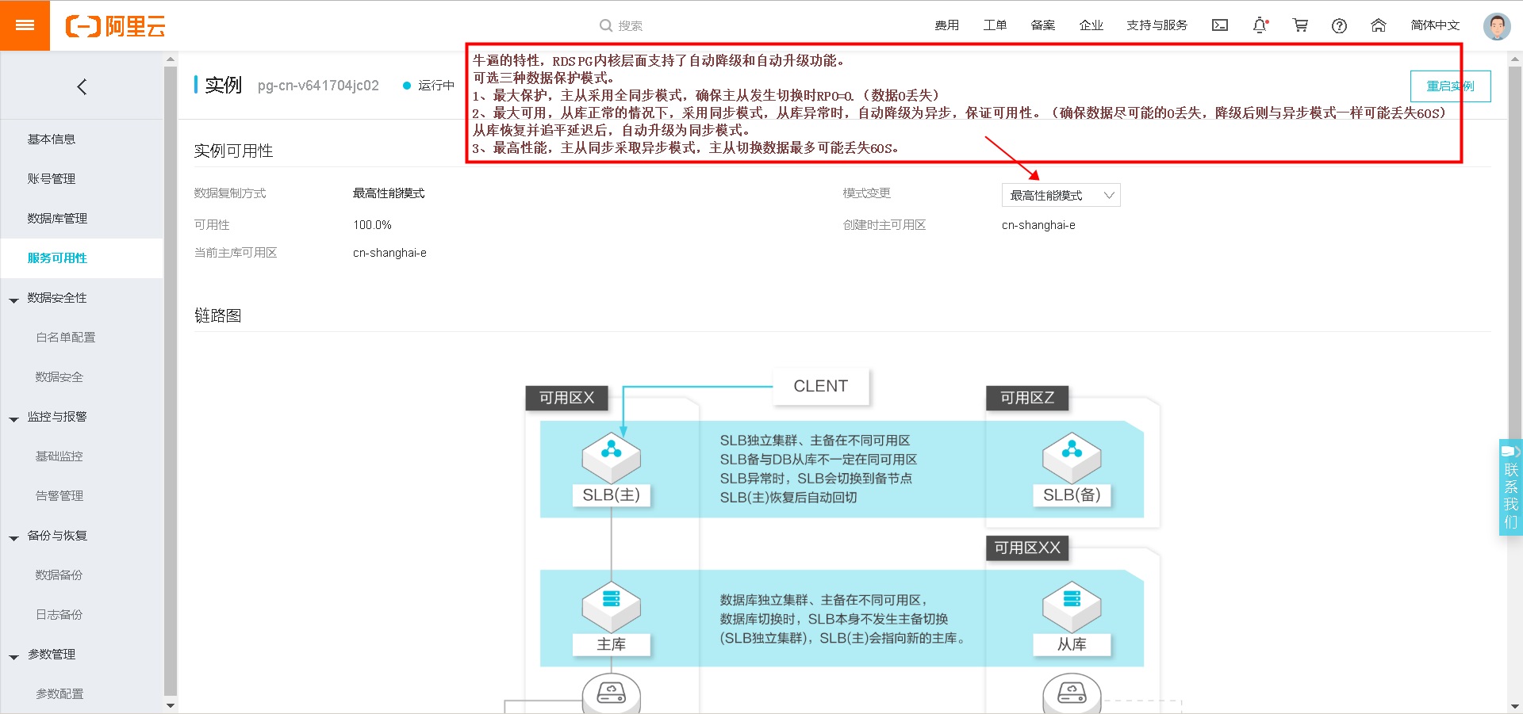This screenshot has width=1523, height=714.
Task: Click the Alibaba Cloud logo
Action: (116, 26)
